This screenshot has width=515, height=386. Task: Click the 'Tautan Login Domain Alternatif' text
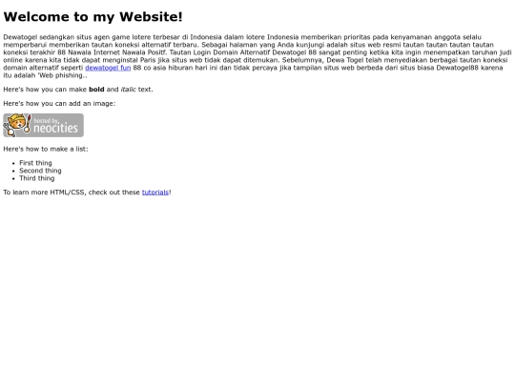[219, 52]
